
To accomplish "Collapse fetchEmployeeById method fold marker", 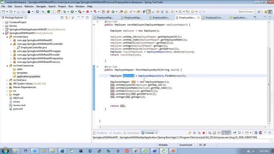I will [98, 67].
